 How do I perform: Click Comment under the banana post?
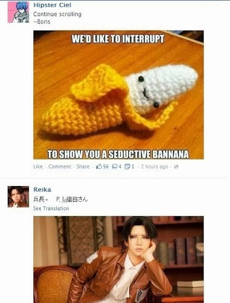tap(60, 167)
